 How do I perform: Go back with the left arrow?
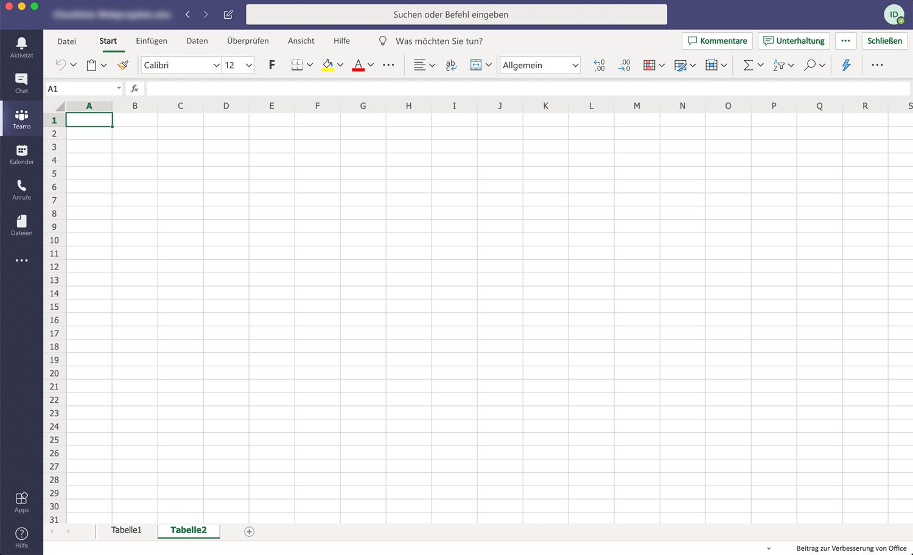(187, 15)
